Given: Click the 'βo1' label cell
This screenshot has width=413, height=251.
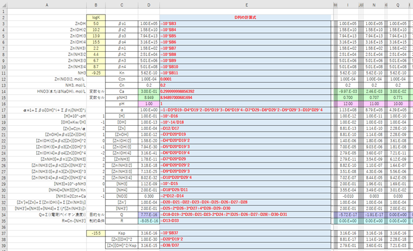Looking at the screenshot, I should click(x=122, y=24).
